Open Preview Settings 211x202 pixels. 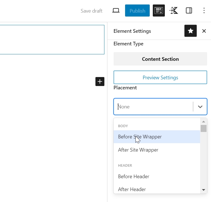point(160,78)
